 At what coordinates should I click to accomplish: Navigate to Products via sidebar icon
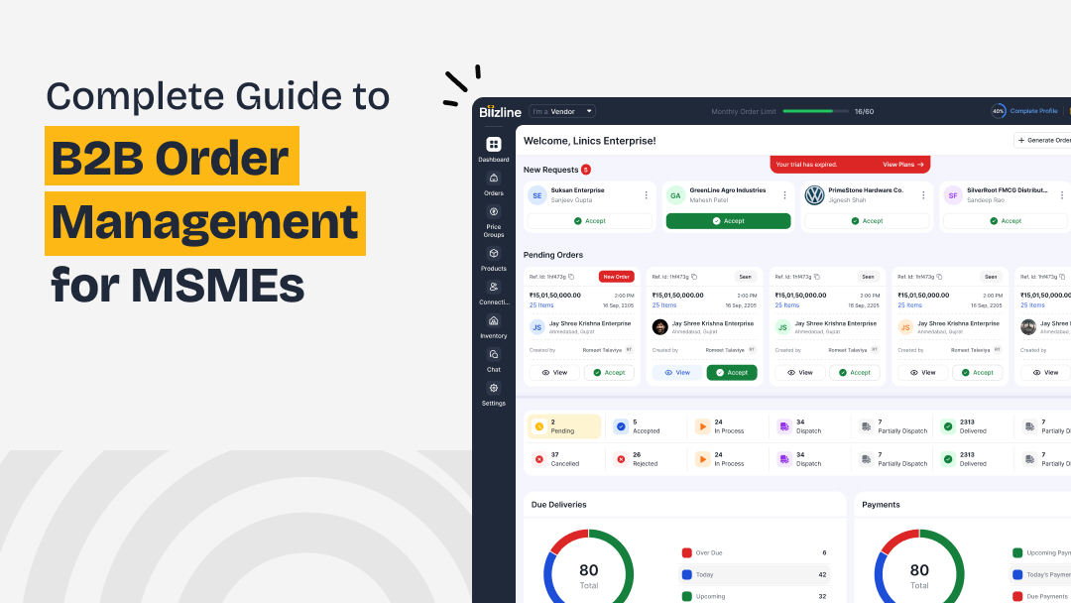[493, 254]
